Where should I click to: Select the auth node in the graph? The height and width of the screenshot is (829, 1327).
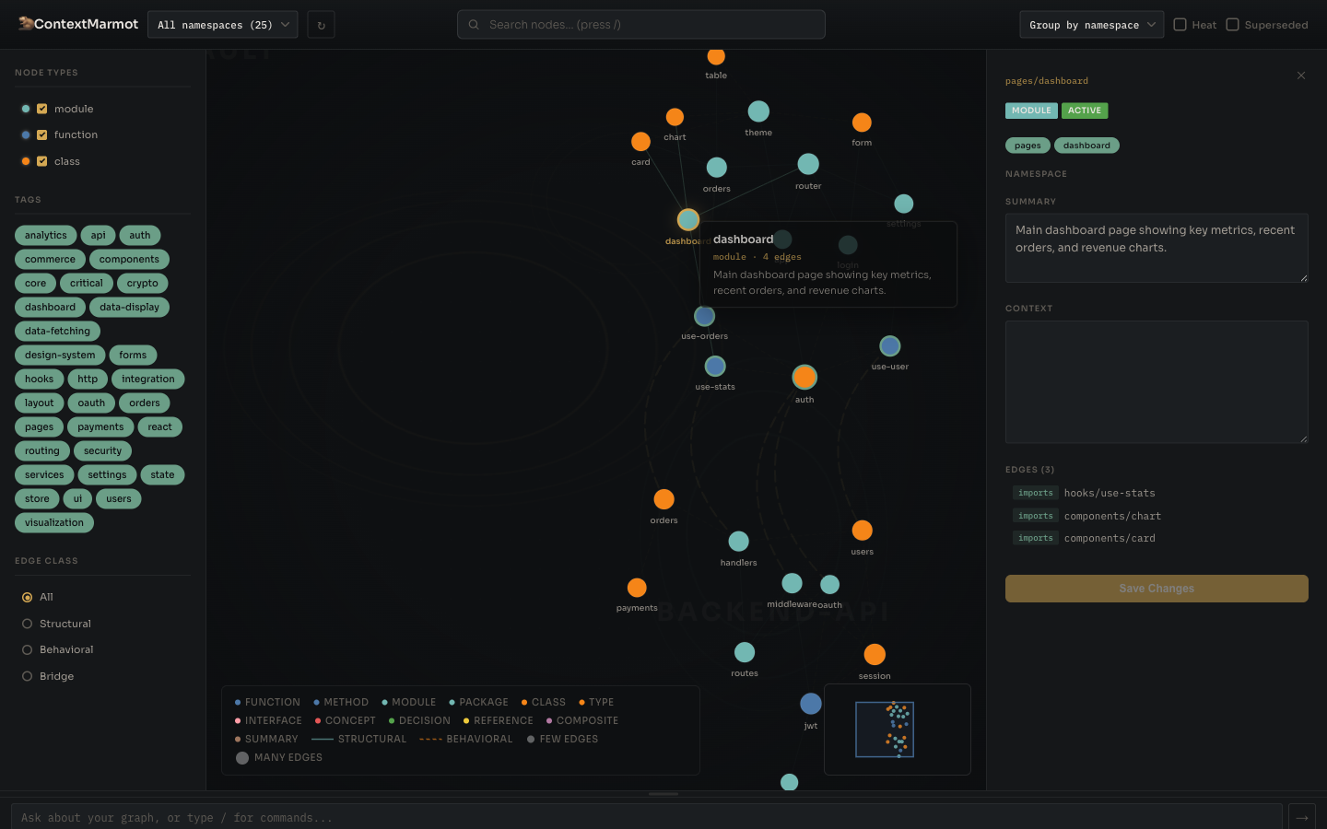(x=804, y=377)
